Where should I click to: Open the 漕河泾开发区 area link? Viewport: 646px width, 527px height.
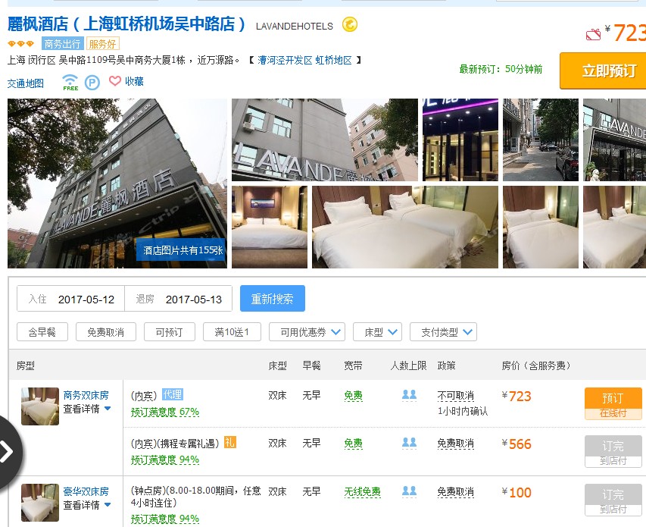click(x=285, y=60)
